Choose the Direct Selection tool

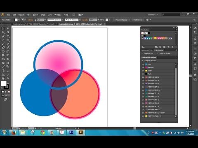tap(8, 29)
